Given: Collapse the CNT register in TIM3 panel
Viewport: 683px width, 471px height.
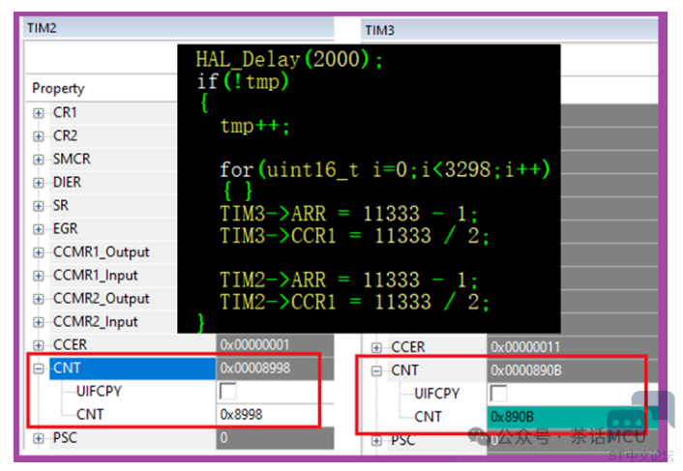Looking at the screenshot, I should (x=377, y=370).
